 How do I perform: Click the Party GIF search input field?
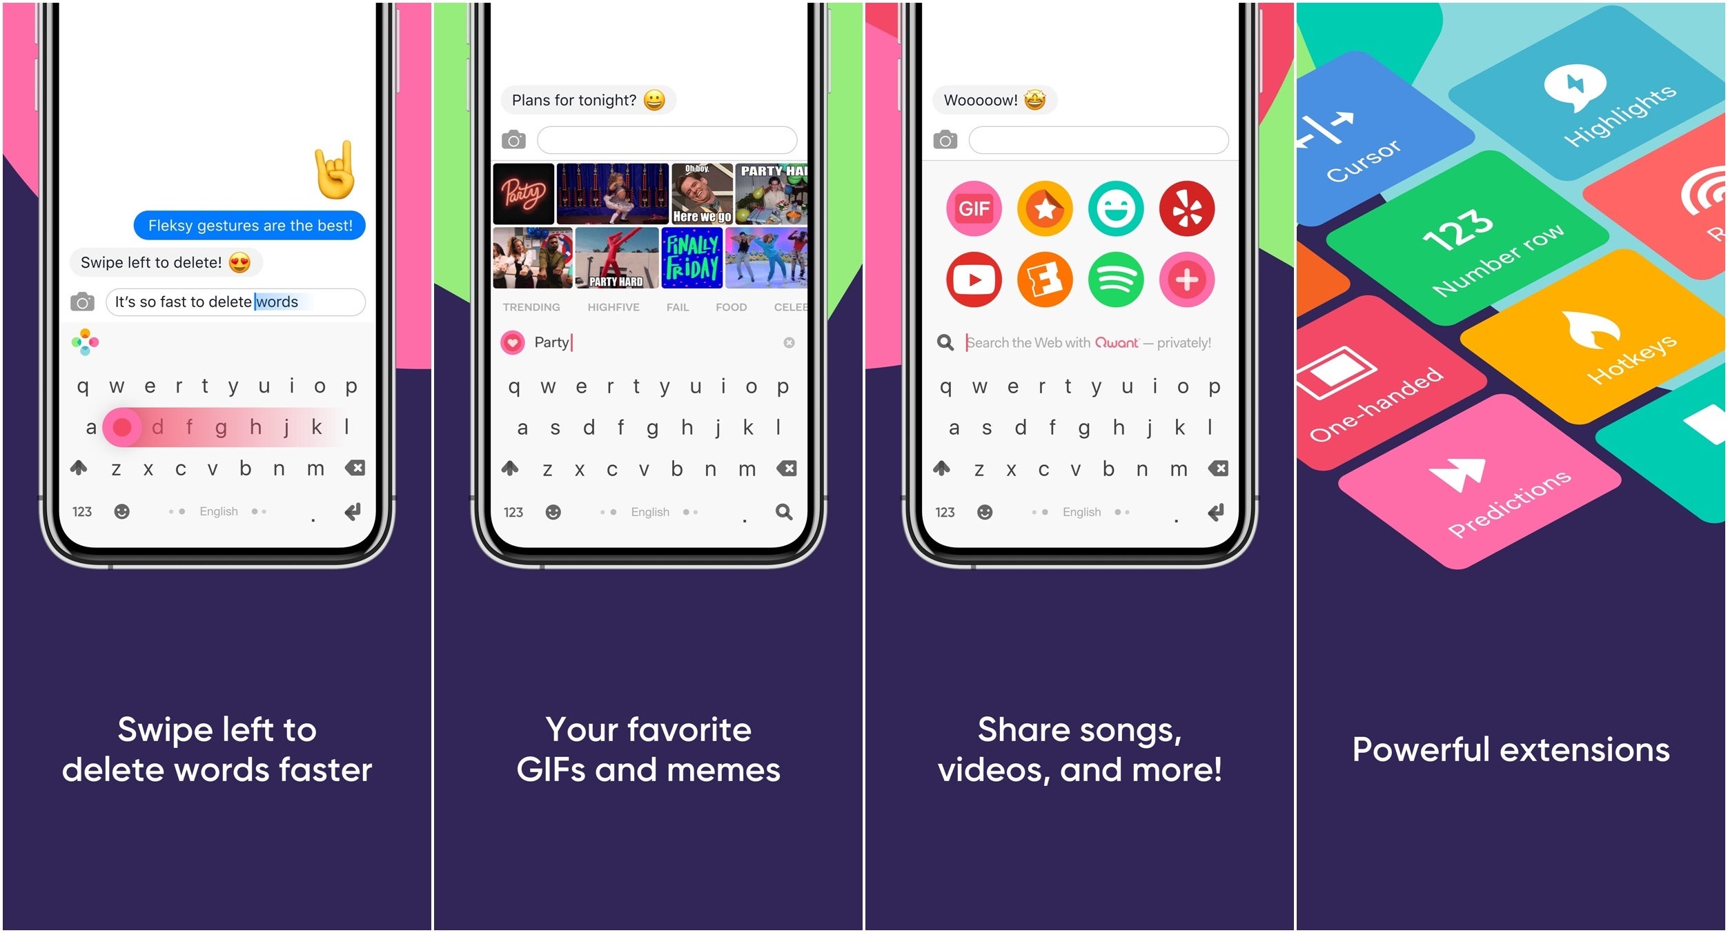[x=648, y=340]
